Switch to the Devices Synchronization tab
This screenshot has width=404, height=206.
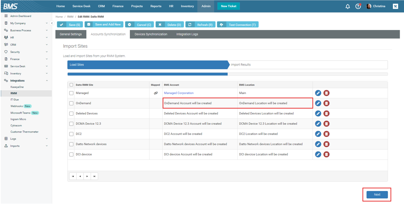[x=151, y=34]
